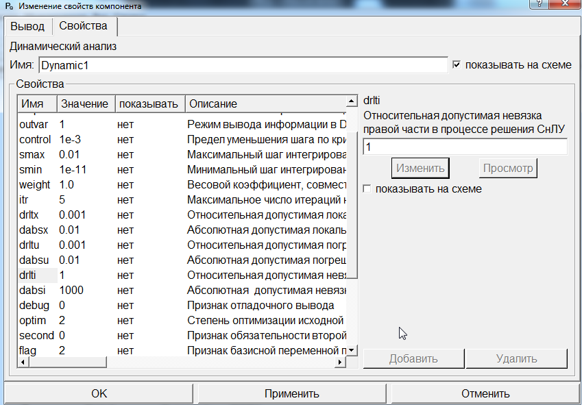Click the horizontal scrollbar left arrow
This screenshot has height=405, width=582.
coord(23,363)
